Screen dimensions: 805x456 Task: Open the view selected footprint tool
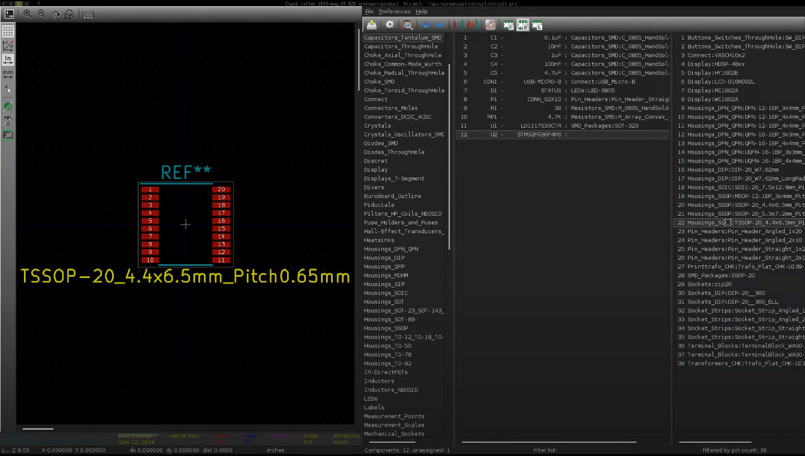[408, 25]
